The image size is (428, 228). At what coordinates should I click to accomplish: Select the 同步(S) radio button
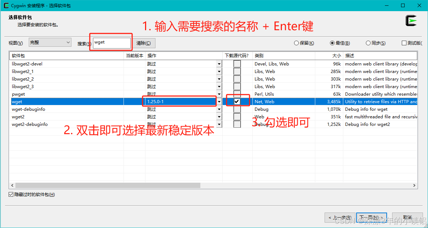click(x=376, y=43)
